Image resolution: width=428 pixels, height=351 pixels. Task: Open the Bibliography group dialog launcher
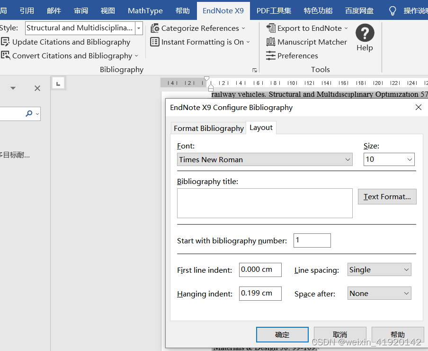255,70
